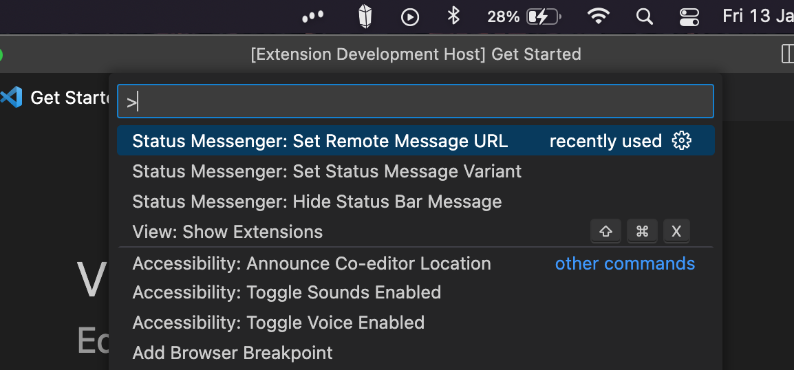Viewport: 794px width, 370px height.
Task: Open the Wi-Fi menu
Action: click(598, 17)
